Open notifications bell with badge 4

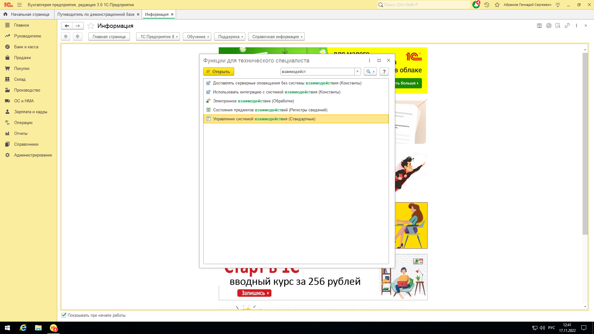pyautogui.click(x=476, y=5)
